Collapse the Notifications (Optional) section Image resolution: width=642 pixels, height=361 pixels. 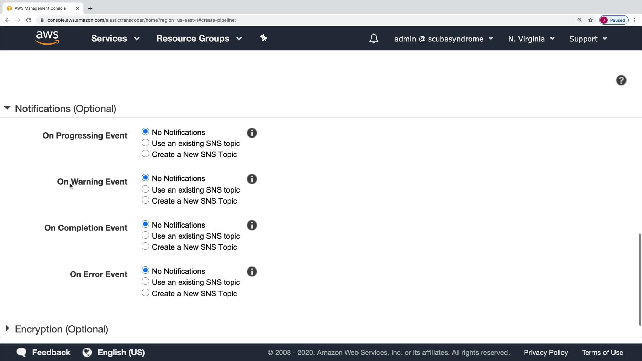coord(7,108)
